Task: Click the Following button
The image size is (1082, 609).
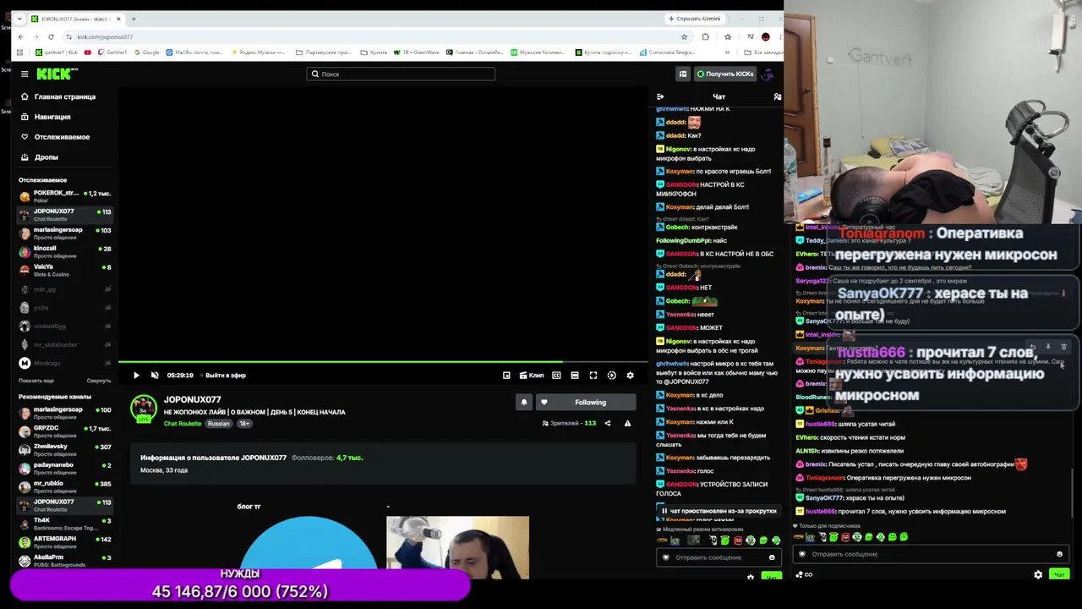Action: 584,403
